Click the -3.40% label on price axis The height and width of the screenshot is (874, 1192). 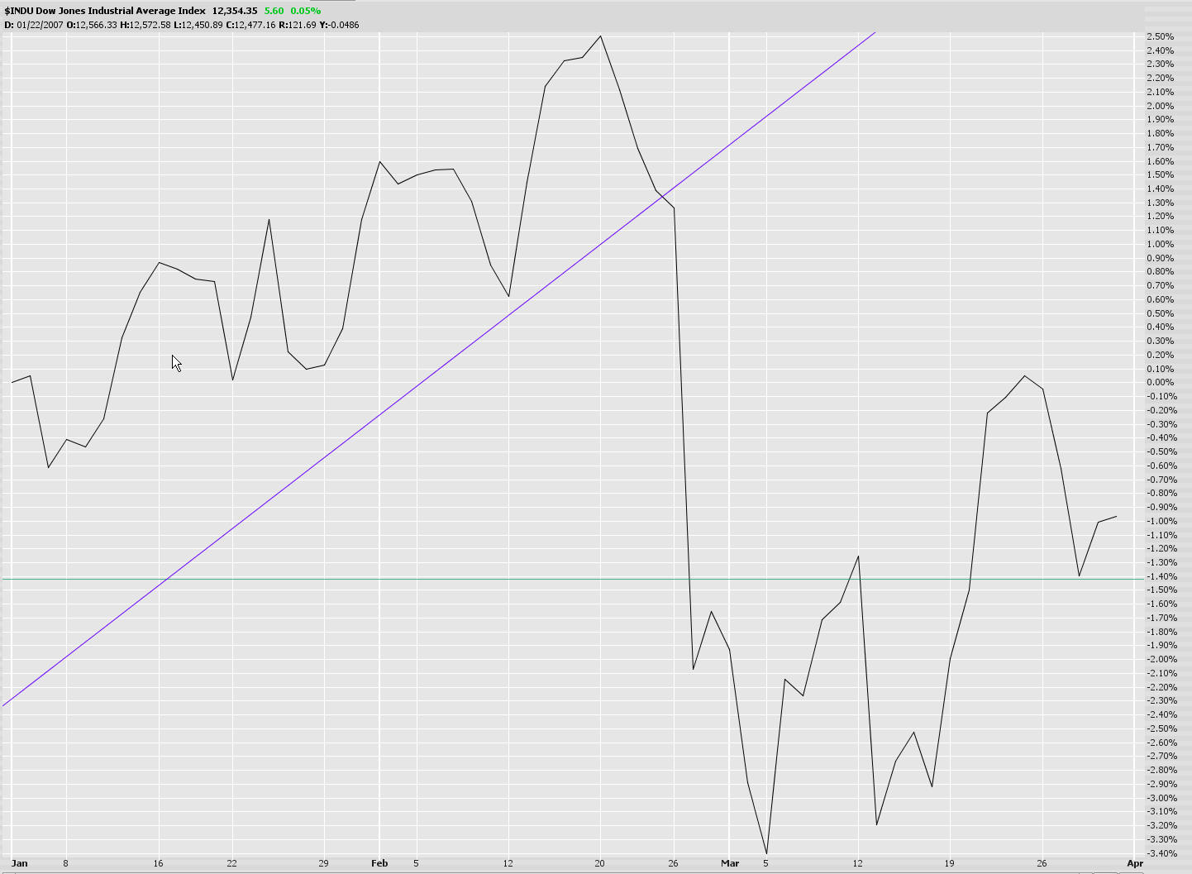(1162, 853)
